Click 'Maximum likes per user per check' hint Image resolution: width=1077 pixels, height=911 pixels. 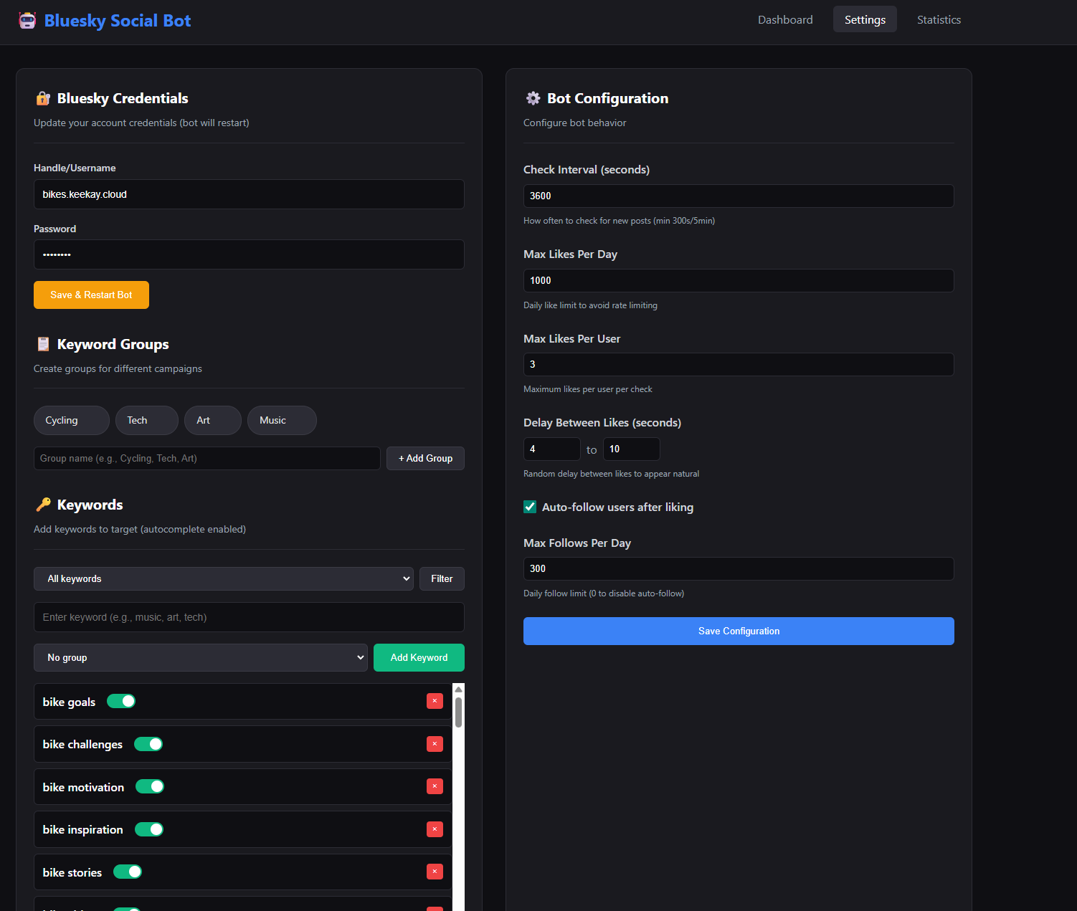coord(588,389)
